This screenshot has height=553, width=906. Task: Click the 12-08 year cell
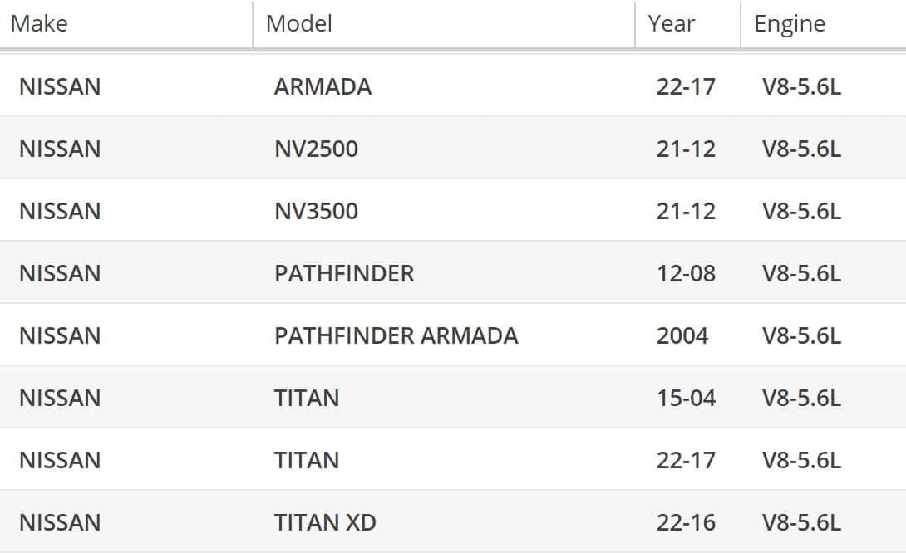point(686,273)
